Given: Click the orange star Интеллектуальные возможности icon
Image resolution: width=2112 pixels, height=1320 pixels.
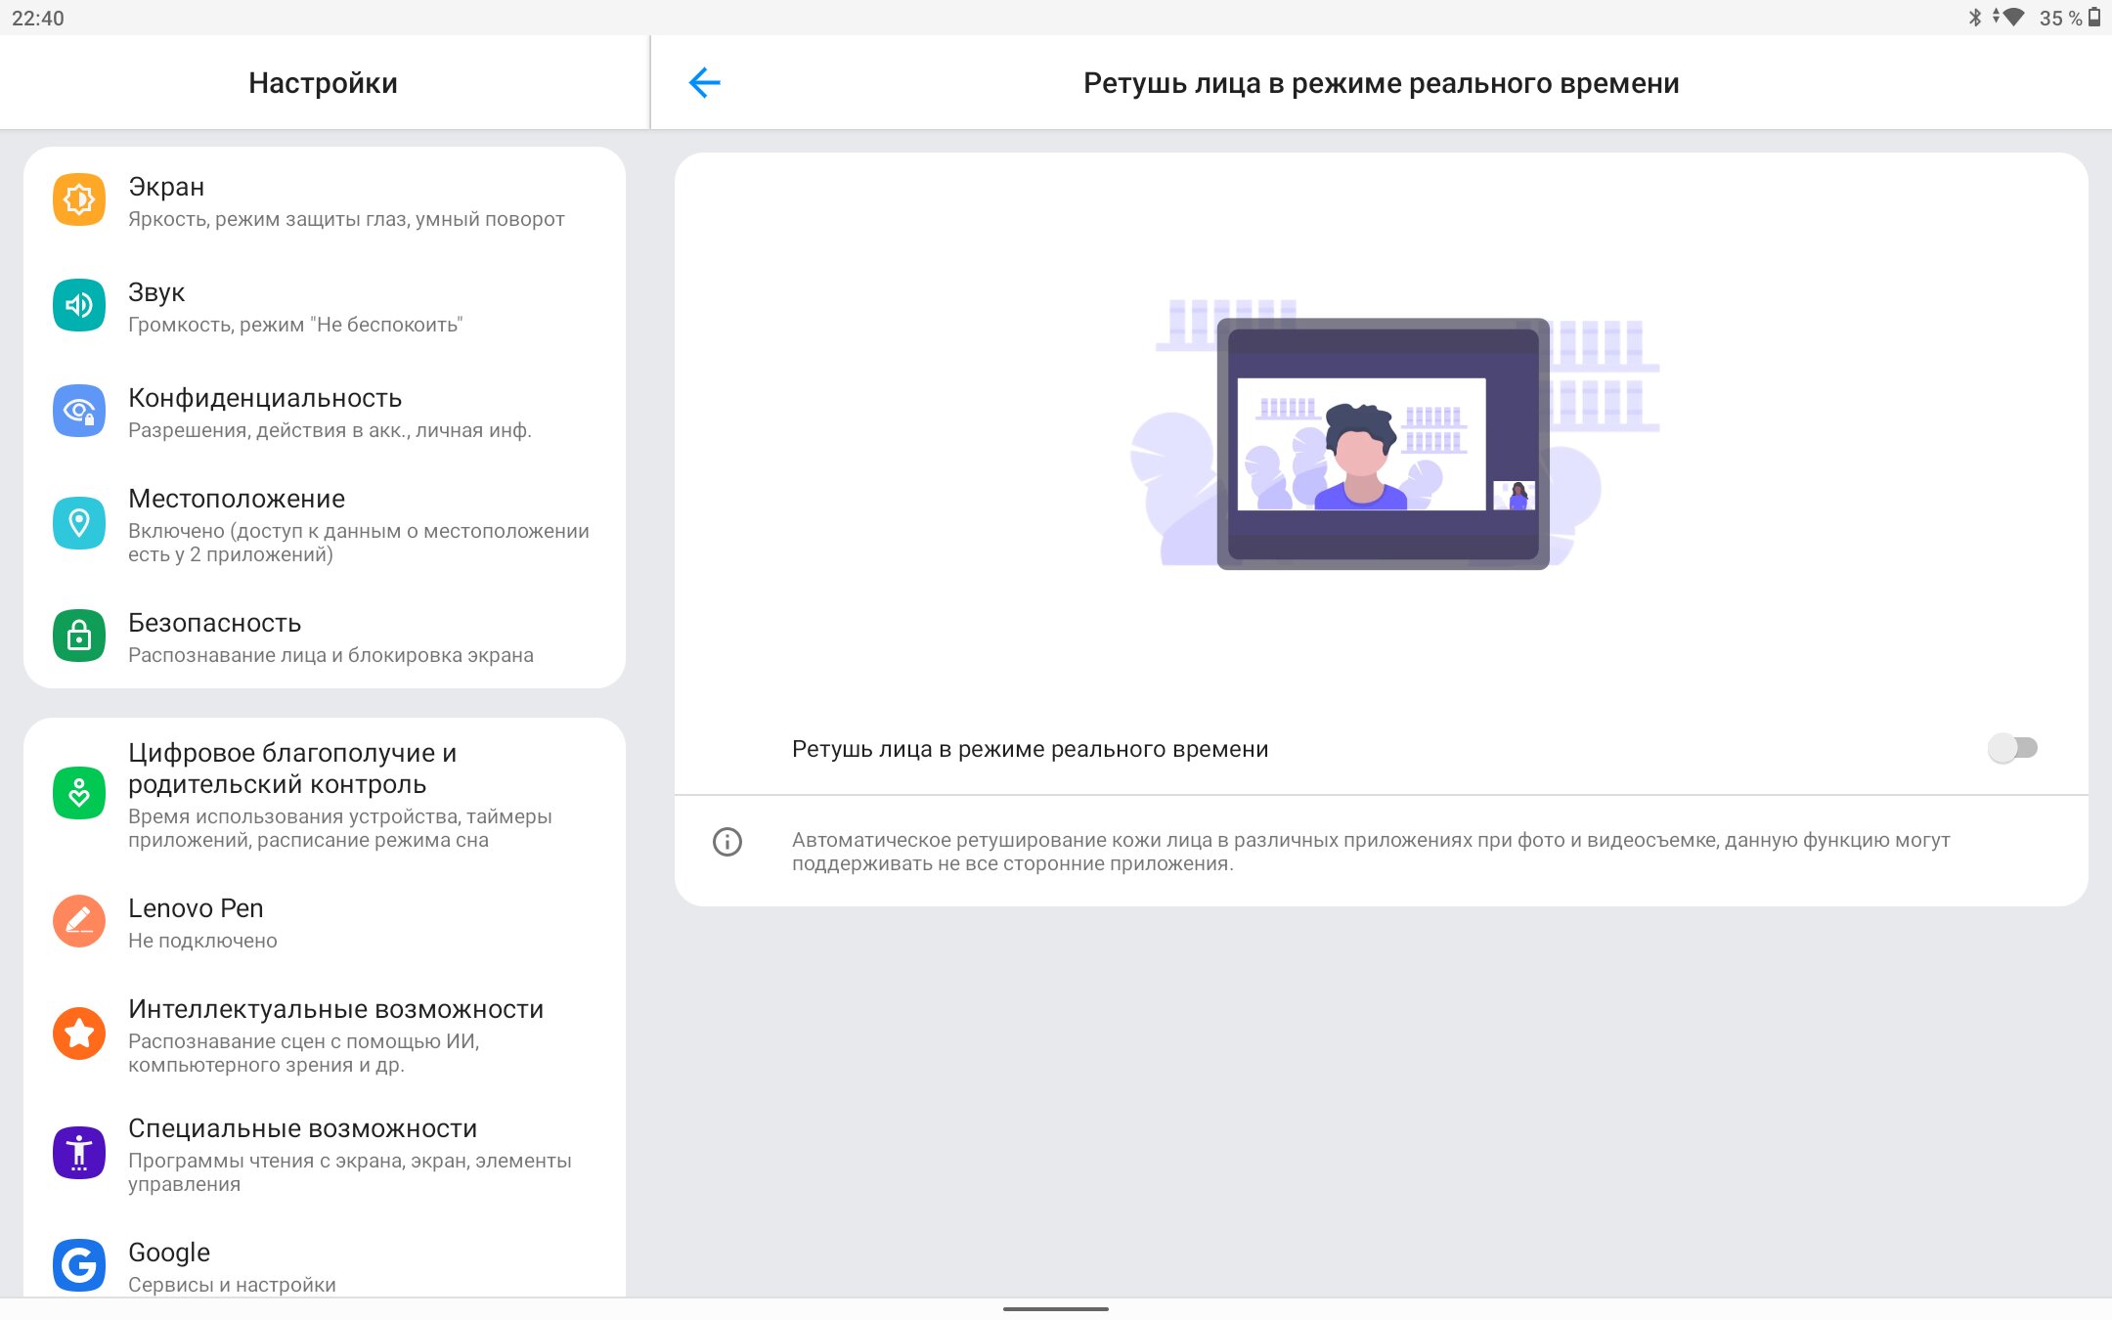Looking at the screenshot, I should click(79, 1034).
